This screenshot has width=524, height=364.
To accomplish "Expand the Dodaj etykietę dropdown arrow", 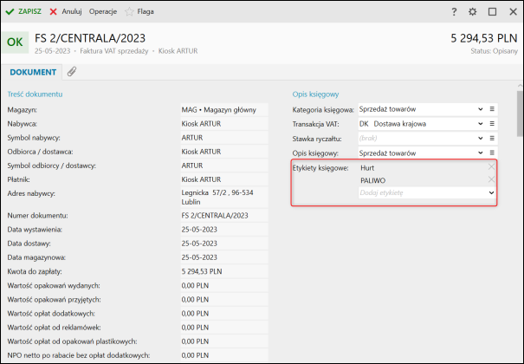I will tap(491, 192).
